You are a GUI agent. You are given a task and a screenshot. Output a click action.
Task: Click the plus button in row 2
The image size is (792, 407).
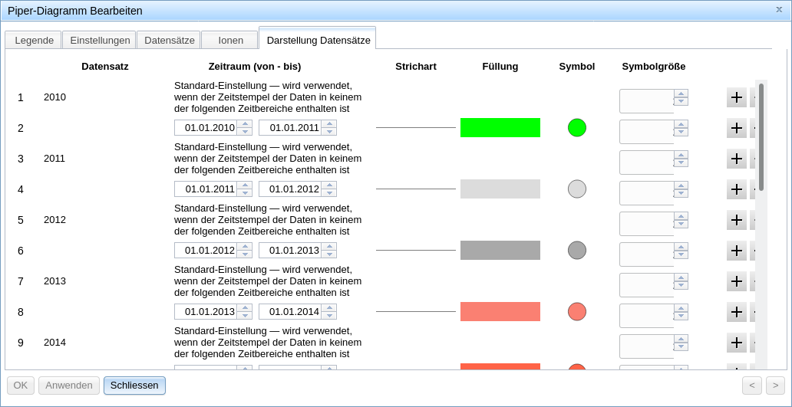(736, 128)
